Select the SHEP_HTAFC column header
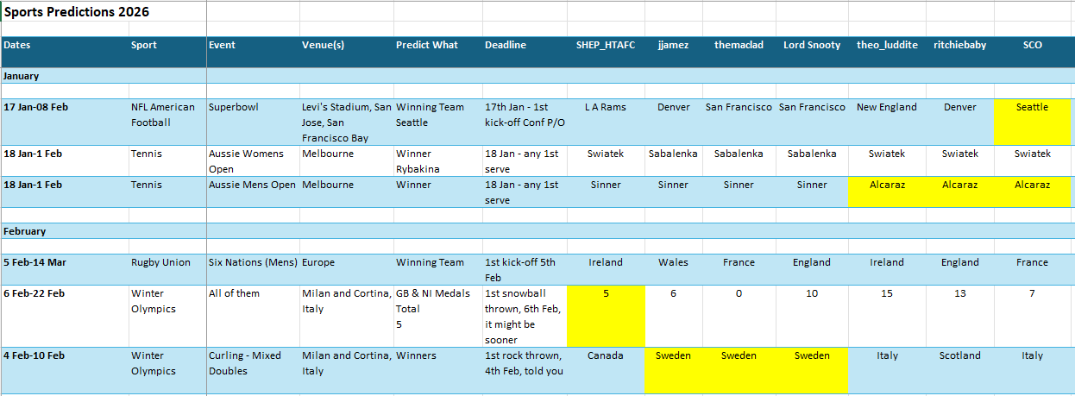 click(606, 51)
